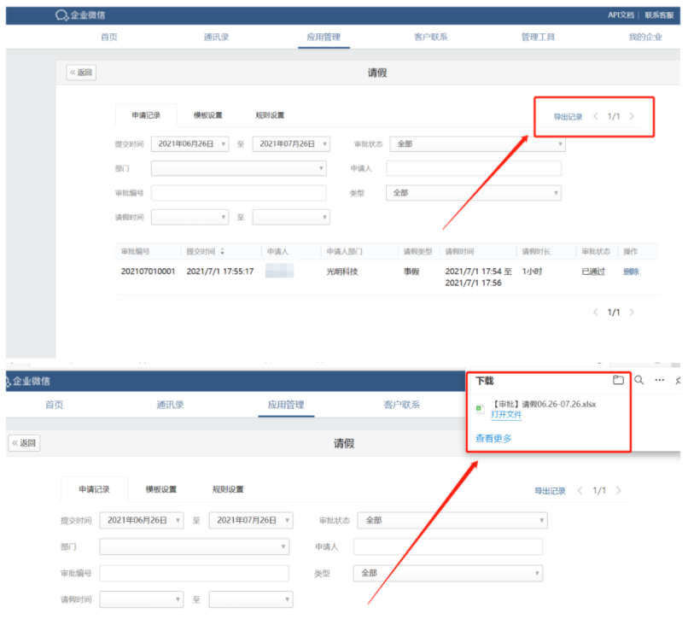Viewport: 688px width, 625px height.
Task: Open 客户联系 in the top navigation bar
Action: (431, 38)
